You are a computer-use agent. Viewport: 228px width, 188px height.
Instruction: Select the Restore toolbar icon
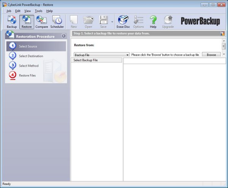pos(27,22)
